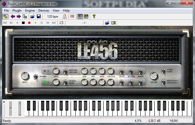
Task: Open the PlugIn menu
Action: coord(17,11)
